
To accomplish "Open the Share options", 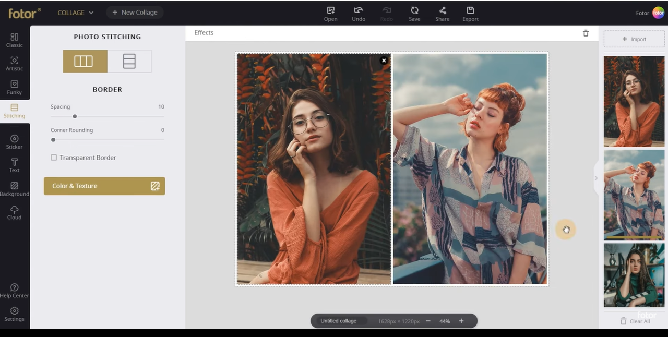I will click(442, 14).
